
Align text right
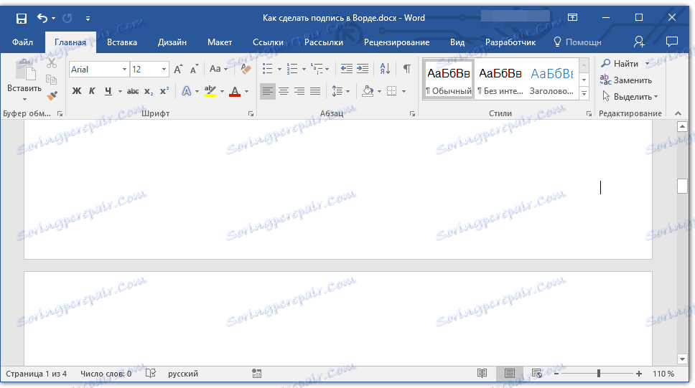point(299,91)
